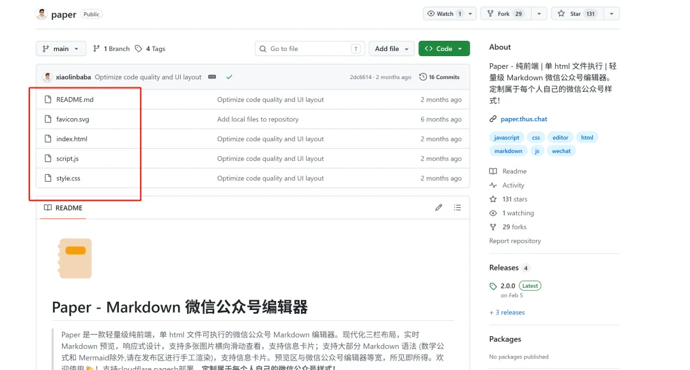Click the branch icon beside 1 Branch
The height and width of the screenshot is (370, 690).
pyautogui.click(x=96, y=48)
